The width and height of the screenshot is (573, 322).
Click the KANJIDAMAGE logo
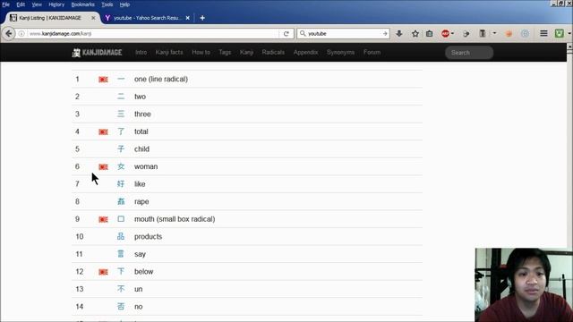click(97, 53)
